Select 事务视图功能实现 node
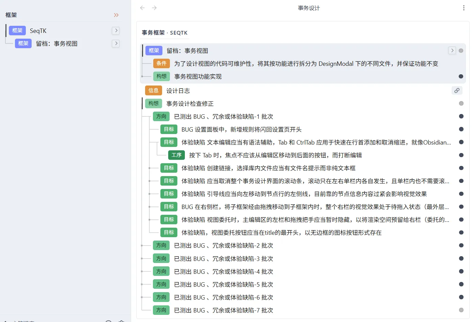 [x=198, y=77]
